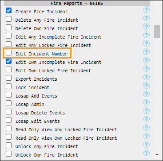Uncheck Edit Own Incomplete Fire Incident

click(9, 61)
